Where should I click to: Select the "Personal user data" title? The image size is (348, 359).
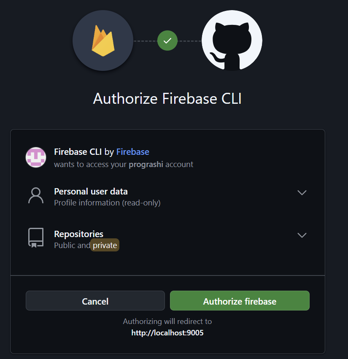(x=91, y=192)
